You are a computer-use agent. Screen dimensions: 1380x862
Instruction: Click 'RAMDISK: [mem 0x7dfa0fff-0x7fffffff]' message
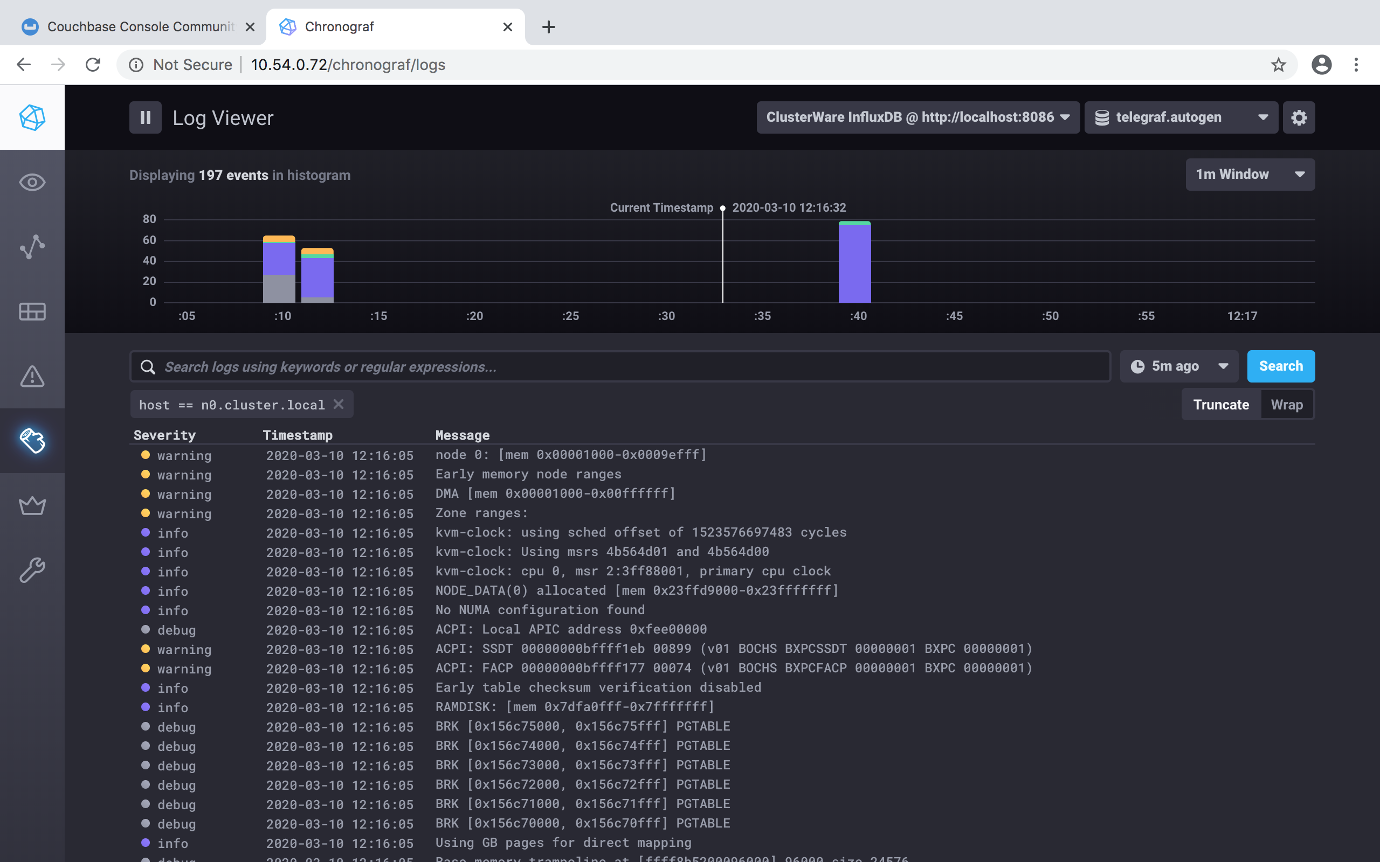[575, 707]
